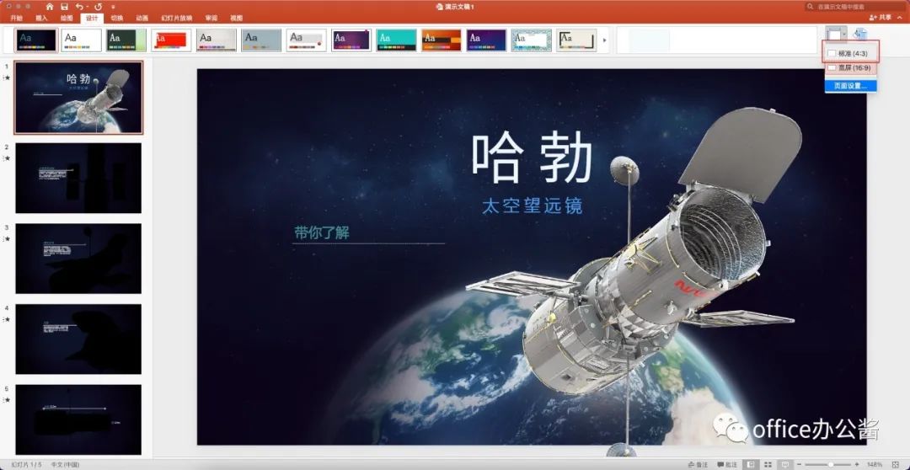Image resolution: width=910 pixels, height=470 pixels.
Task: Click the 带你了解 text box
Action: coord(322,233)
